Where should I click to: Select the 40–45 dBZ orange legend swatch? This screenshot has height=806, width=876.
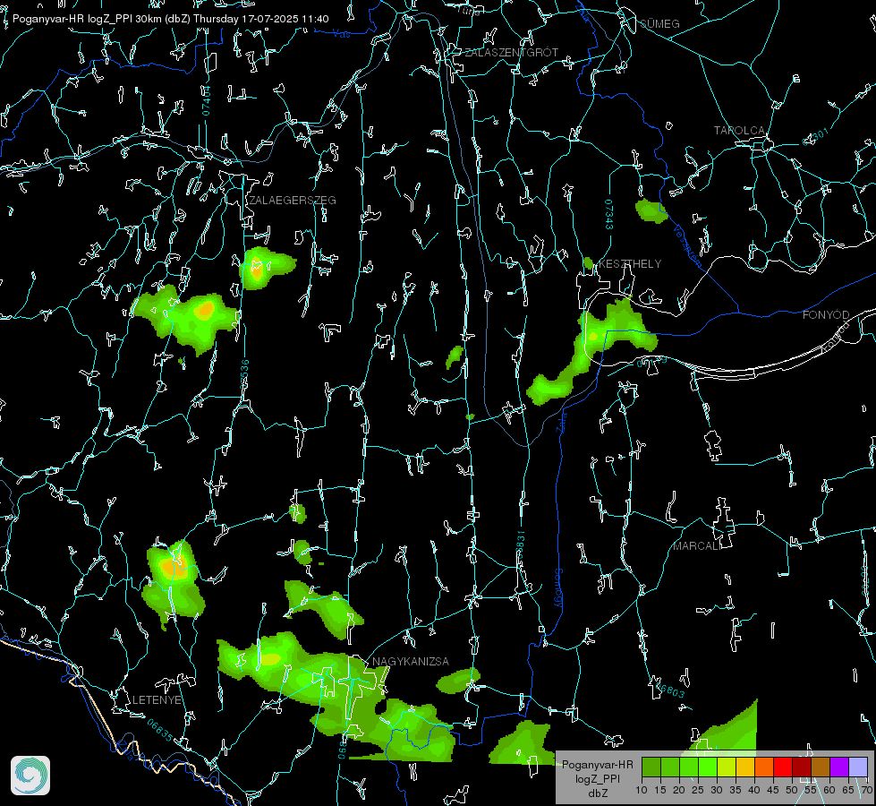click(x=764, y=767)
